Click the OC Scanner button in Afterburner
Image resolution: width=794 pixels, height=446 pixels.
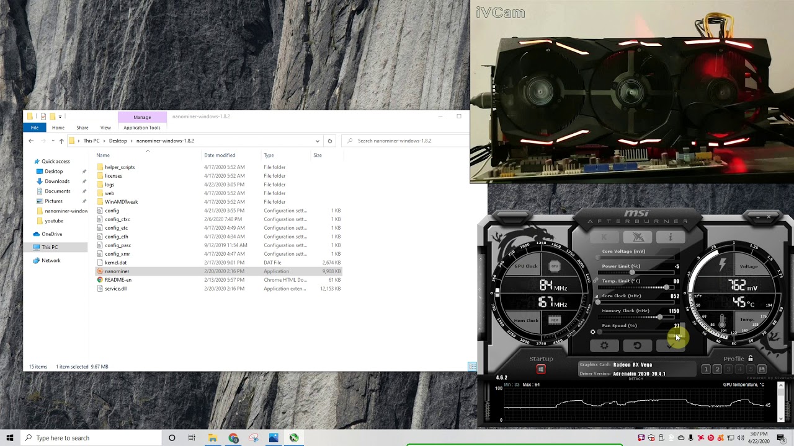[638, 237]
